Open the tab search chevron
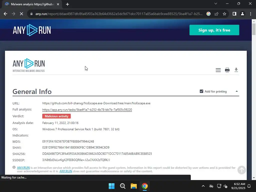256x192 pixels. coord(216,3)
